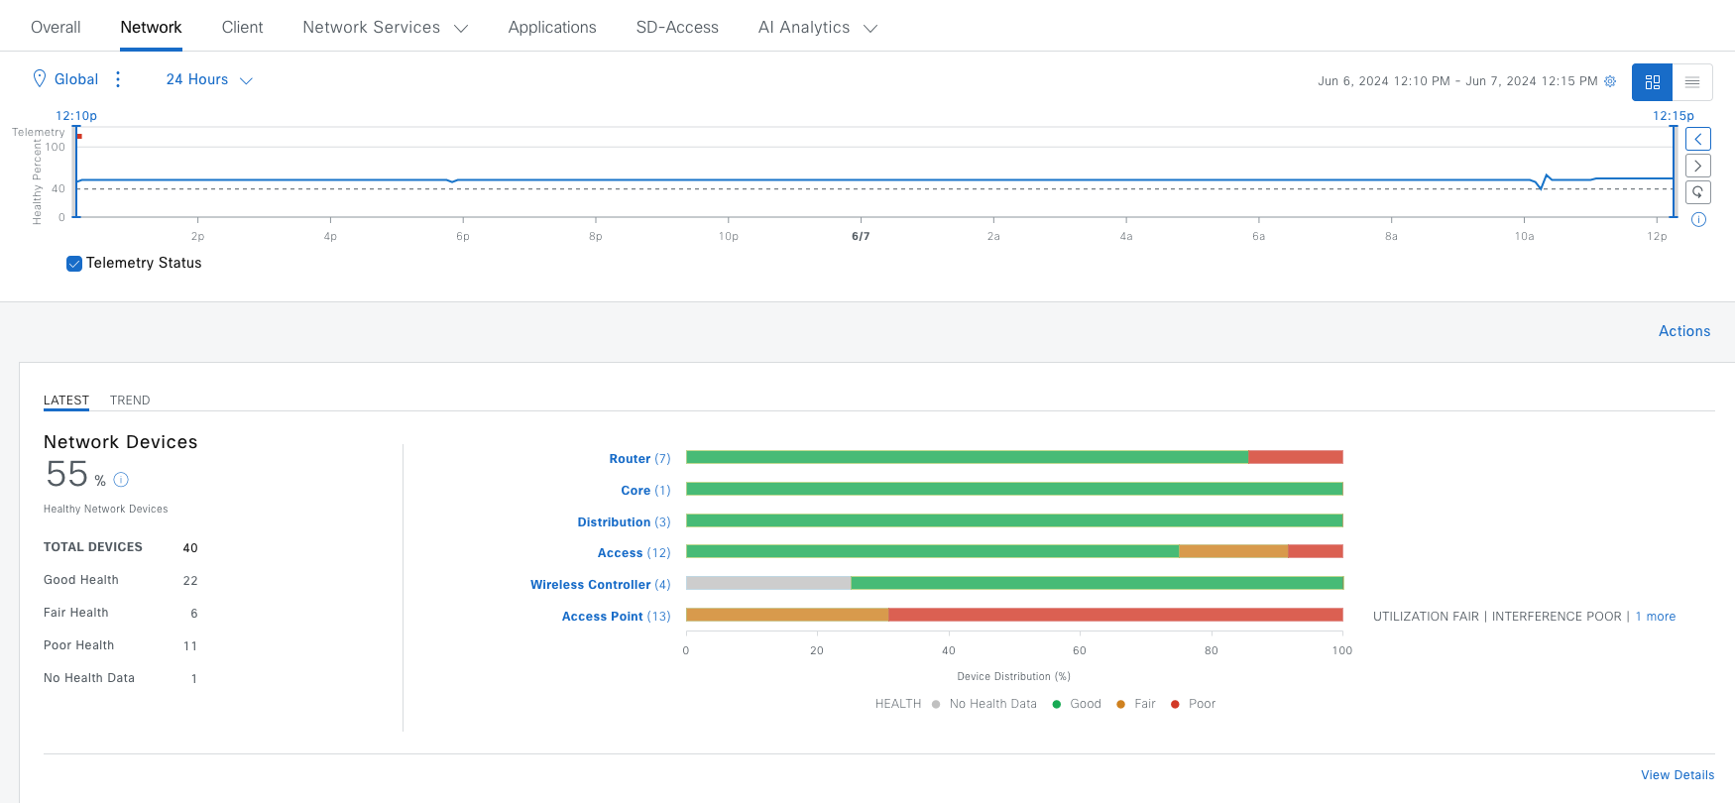1735x803 pixels.
Task: Open the three-dot menu beside Global
Action: coord(118,79)
